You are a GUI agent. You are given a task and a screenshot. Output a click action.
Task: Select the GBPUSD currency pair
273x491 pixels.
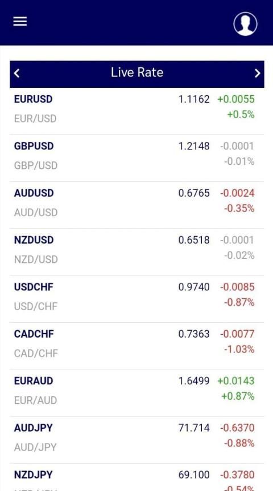137,158
